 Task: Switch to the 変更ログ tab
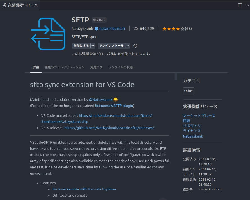point(96,67)
